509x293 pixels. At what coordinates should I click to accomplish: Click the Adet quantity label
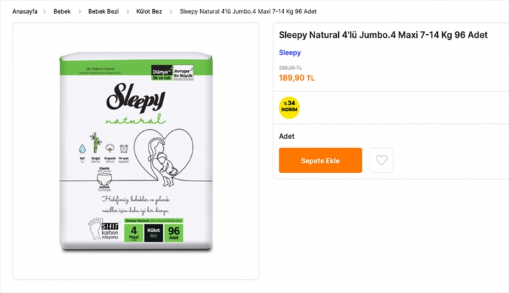coord(287,136)
